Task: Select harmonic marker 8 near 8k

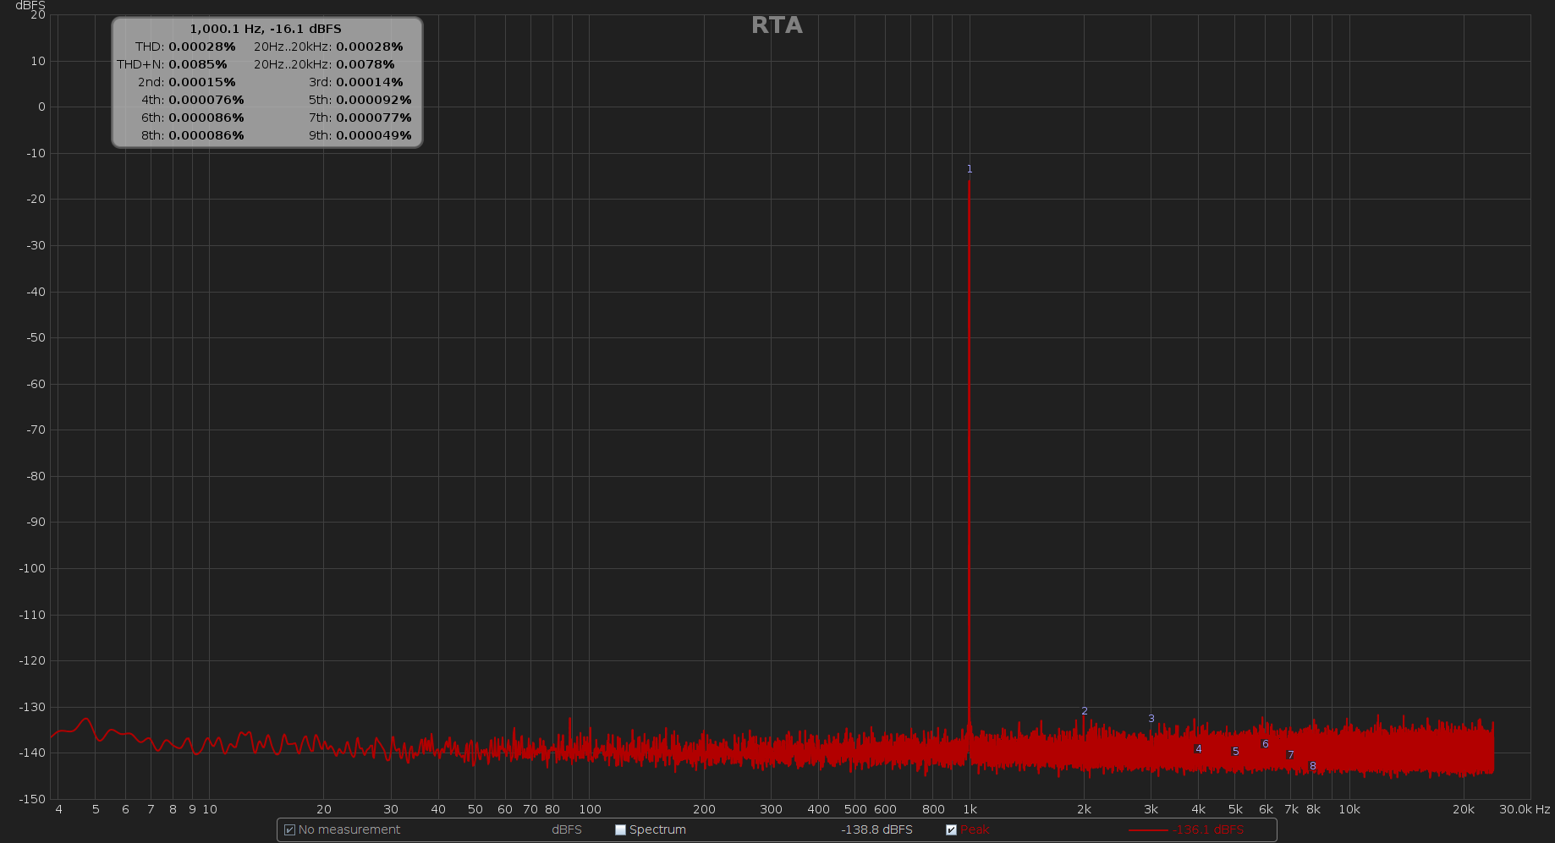Action: [x=1313, y=766]
